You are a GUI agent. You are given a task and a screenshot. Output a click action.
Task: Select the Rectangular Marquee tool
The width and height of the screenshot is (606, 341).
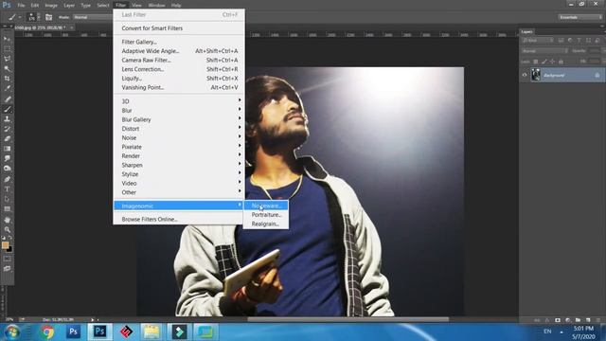(x=7, y=48)
